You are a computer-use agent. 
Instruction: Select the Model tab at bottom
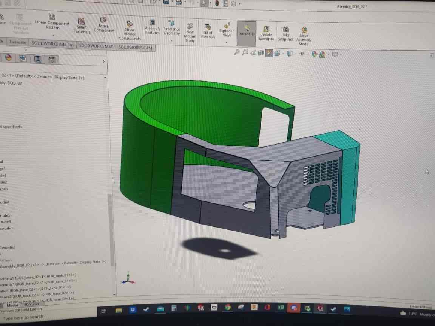point(12,305)
